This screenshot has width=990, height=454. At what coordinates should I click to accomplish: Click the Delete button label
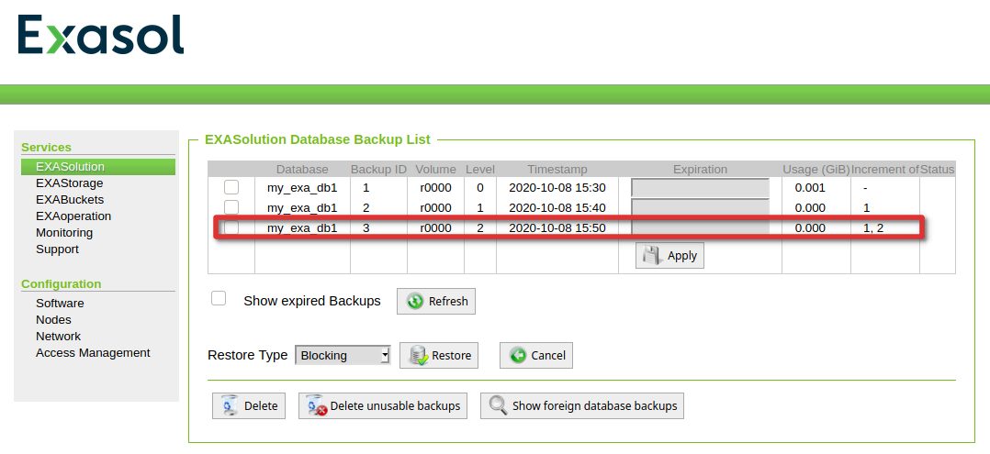click(x=261, y=405)
